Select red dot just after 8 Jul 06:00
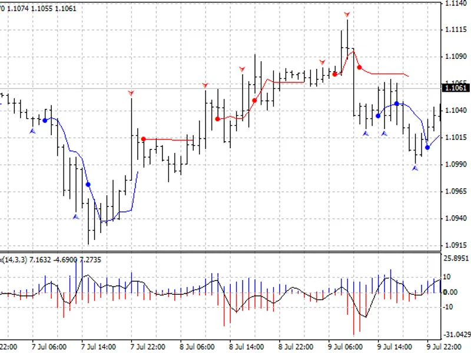 click(x=218, y=119)
